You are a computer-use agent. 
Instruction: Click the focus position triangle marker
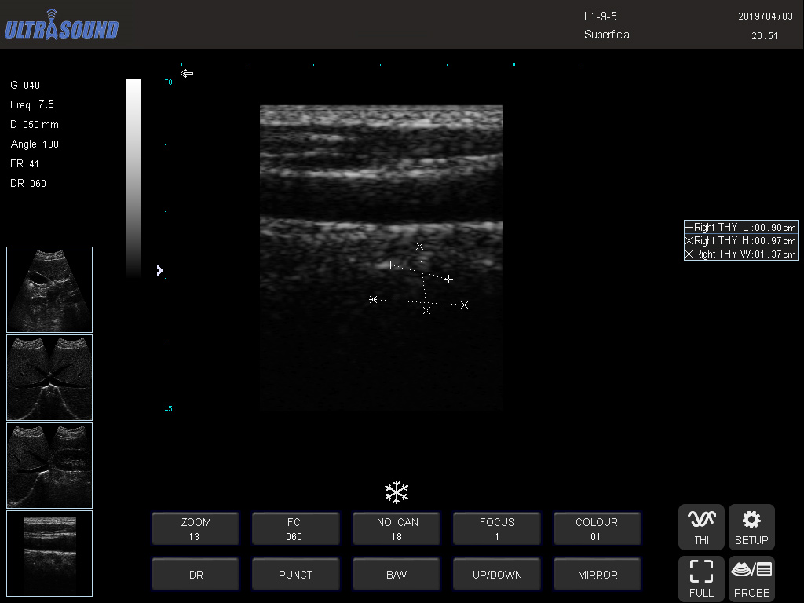159,270
